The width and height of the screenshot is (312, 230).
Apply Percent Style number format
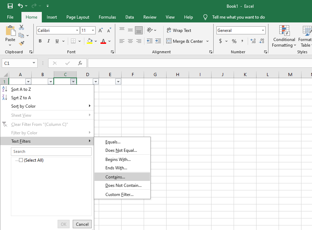[x=234, y=41]
